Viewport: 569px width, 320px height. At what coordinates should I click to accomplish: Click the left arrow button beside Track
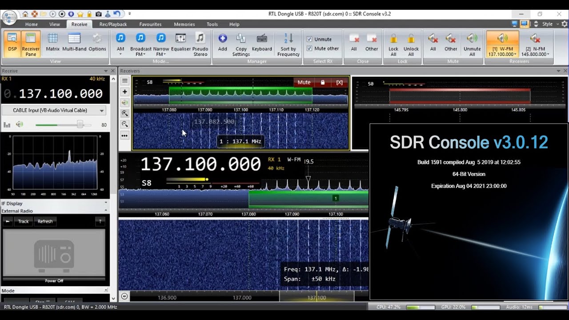[x=8, y=221]
